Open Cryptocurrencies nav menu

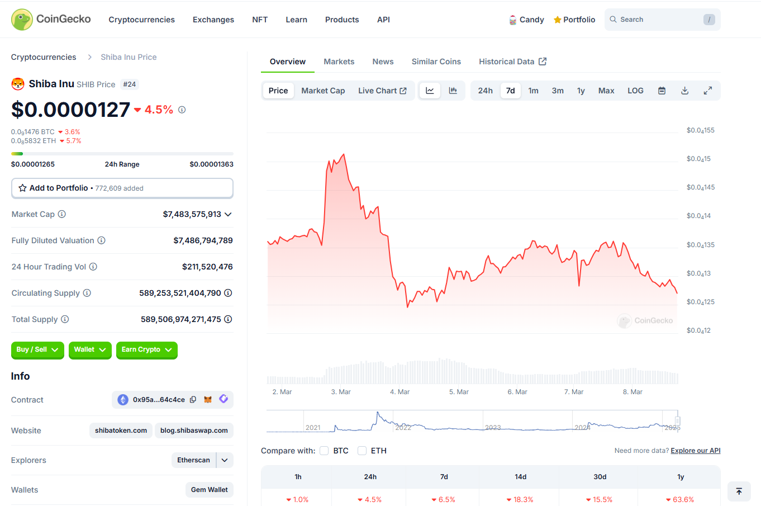141,20
